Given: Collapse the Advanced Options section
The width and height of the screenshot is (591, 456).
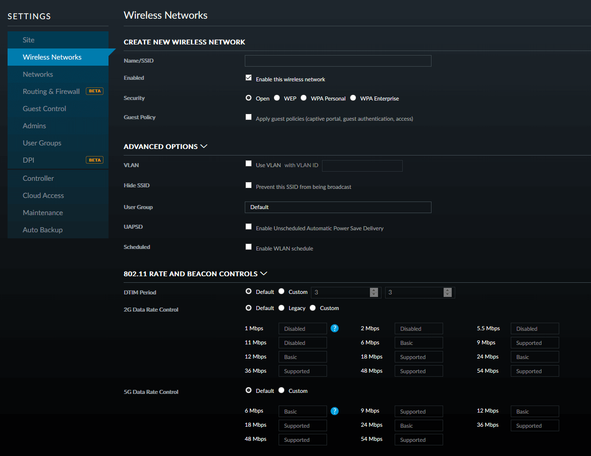Looking at the screenshot, I should [x=204, y=146].
